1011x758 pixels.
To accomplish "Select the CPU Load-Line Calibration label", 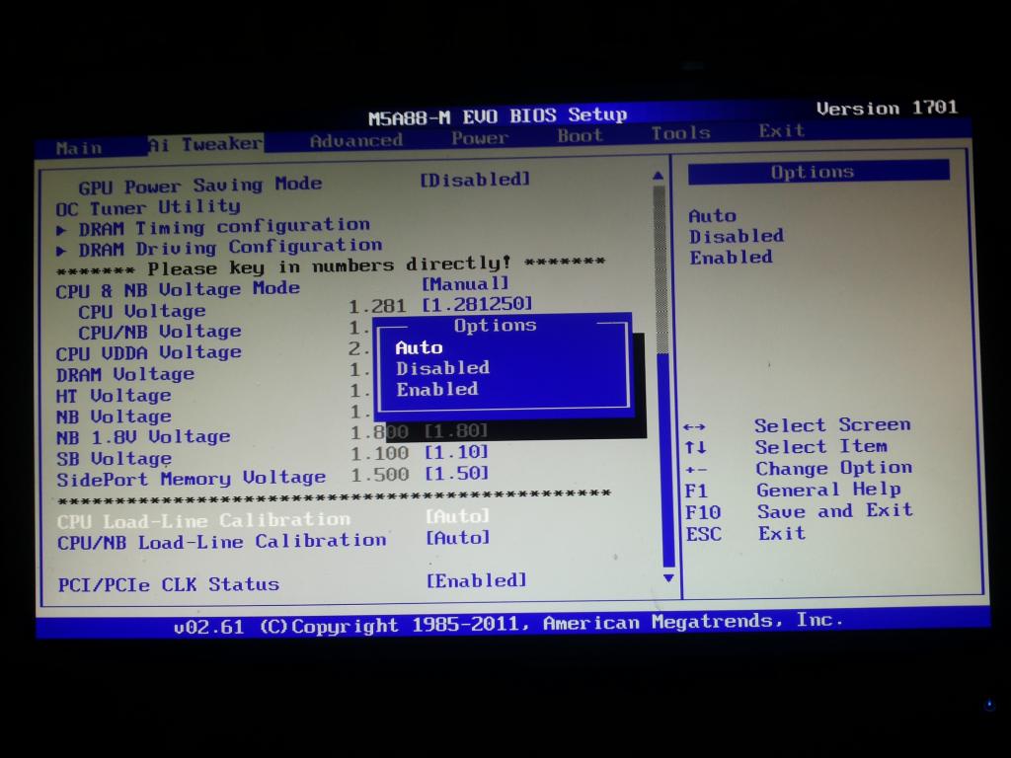I will tap(203, 520).
